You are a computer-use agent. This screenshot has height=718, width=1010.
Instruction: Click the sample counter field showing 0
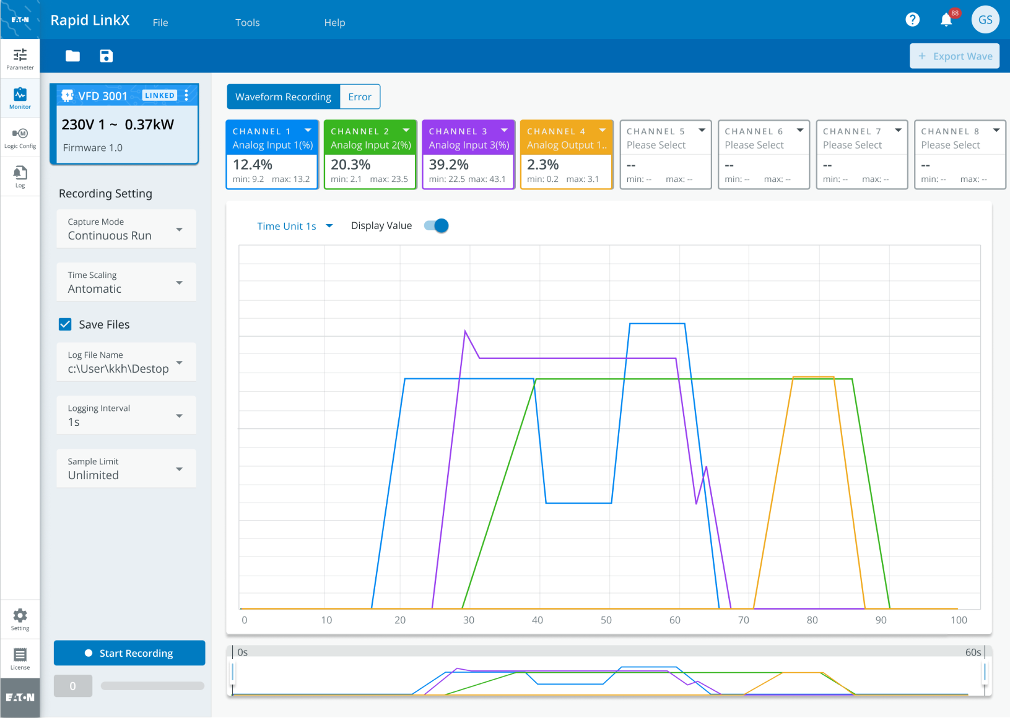click(73, 686)
